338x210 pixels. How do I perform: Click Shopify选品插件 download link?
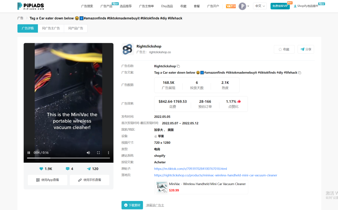(x=306, y=6)
